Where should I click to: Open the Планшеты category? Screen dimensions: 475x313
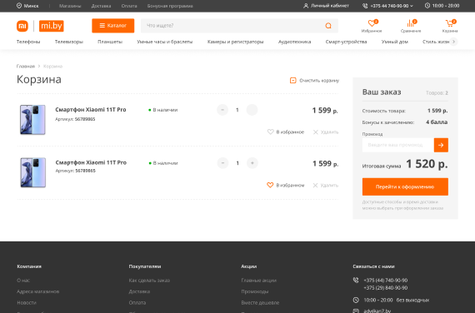[110, 42]
